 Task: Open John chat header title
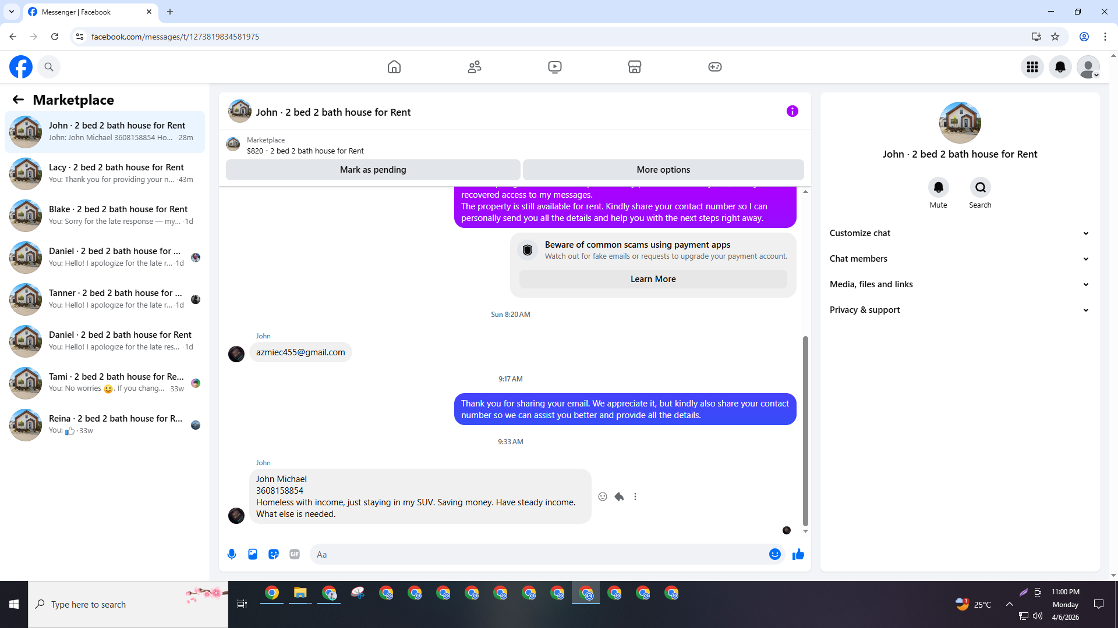pos(333,112)
